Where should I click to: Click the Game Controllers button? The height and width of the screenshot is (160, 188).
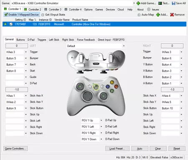point(15,149)
